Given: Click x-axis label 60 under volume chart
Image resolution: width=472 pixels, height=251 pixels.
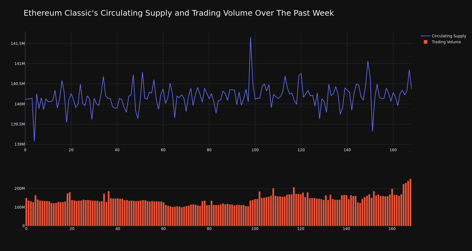Looking at the screenshot, I should point(163,229).
